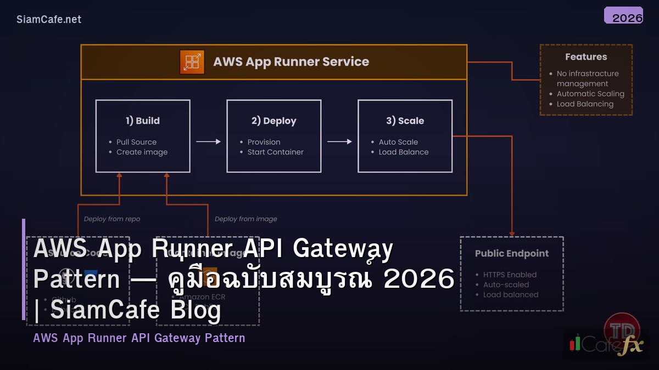Viewport: 659px width, 370px height.
Task: Click the Bitbucket icon under Source Code
Action: coord(90,274)
